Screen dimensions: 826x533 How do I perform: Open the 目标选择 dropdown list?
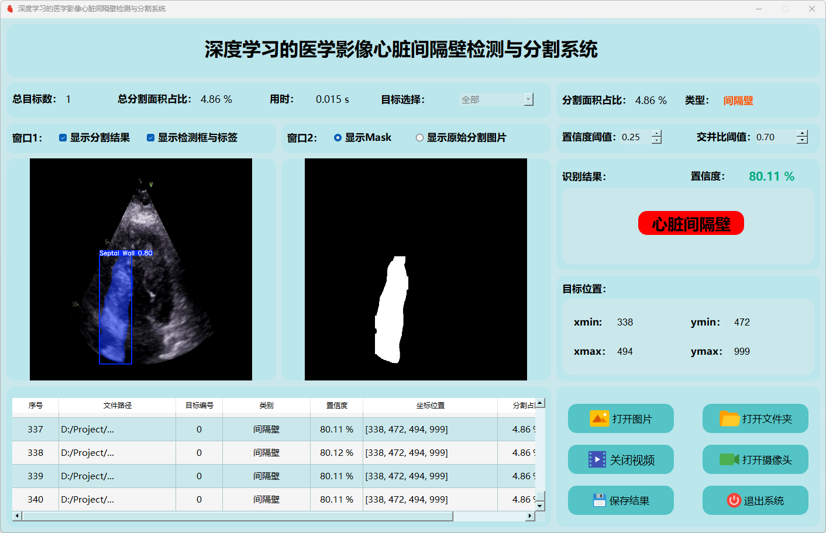coord(528,99)
